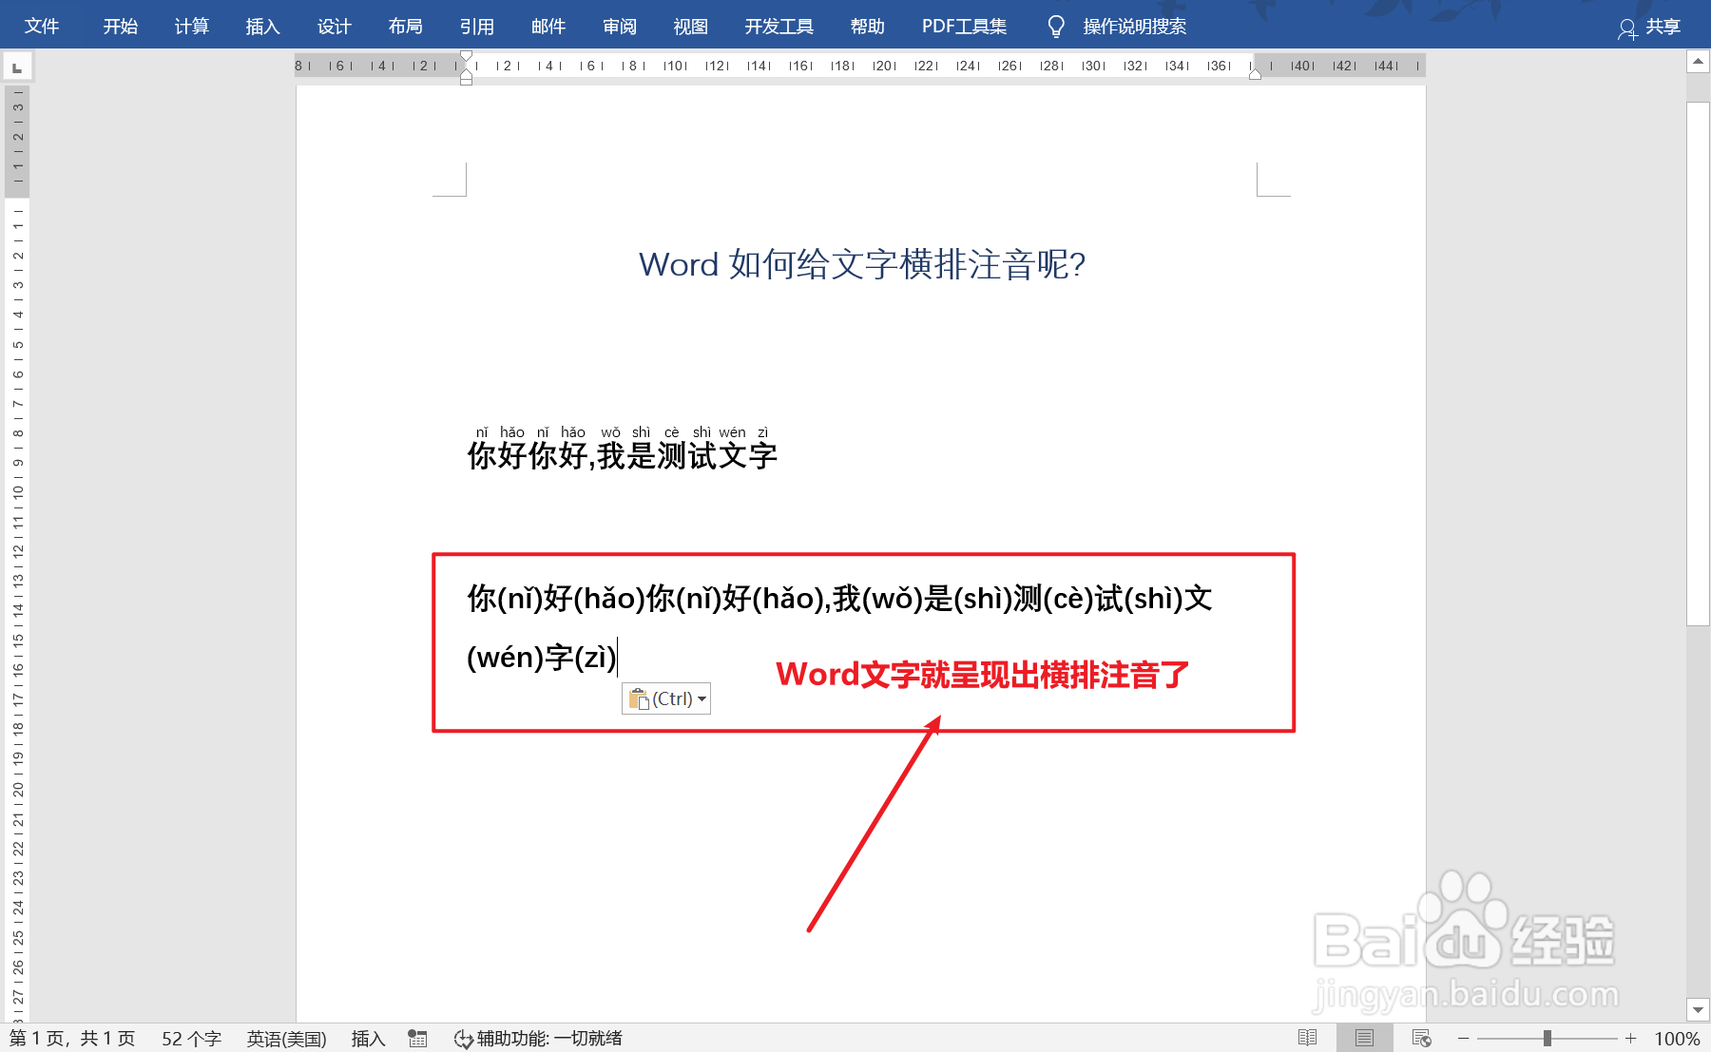Click the vertical scrollbar thumb
This screenshot has height=1052, width=1711.
(x=1698, y=363)
